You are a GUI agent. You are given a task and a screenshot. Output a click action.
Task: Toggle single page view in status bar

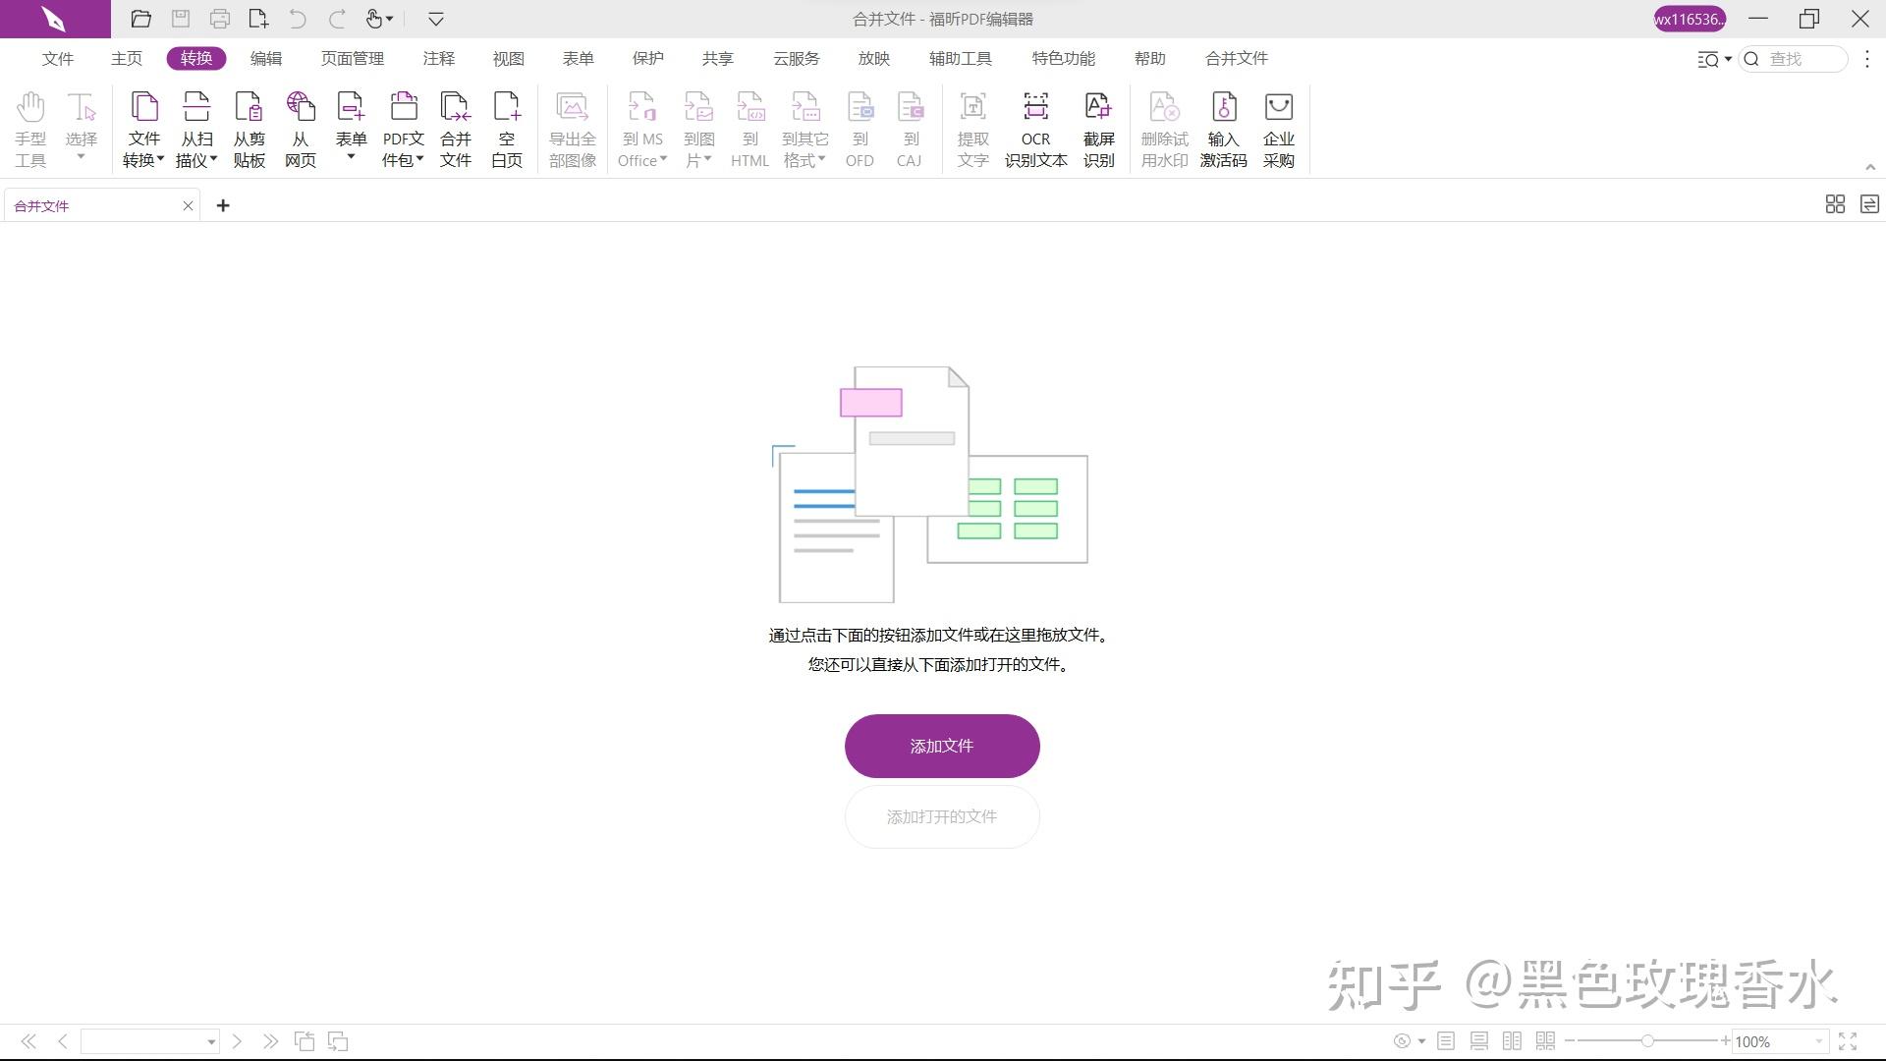1446,1040
